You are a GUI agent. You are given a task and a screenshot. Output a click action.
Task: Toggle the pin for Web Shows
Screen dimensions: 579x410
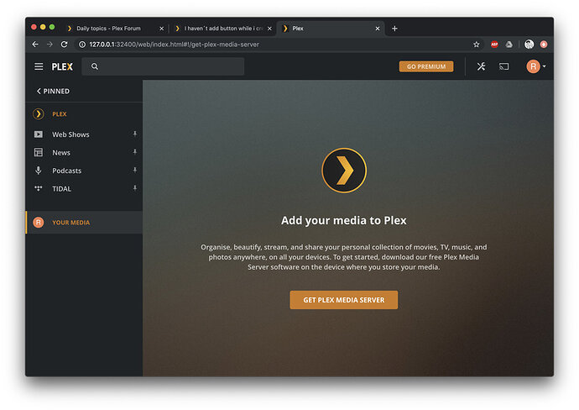coord(135,134)
